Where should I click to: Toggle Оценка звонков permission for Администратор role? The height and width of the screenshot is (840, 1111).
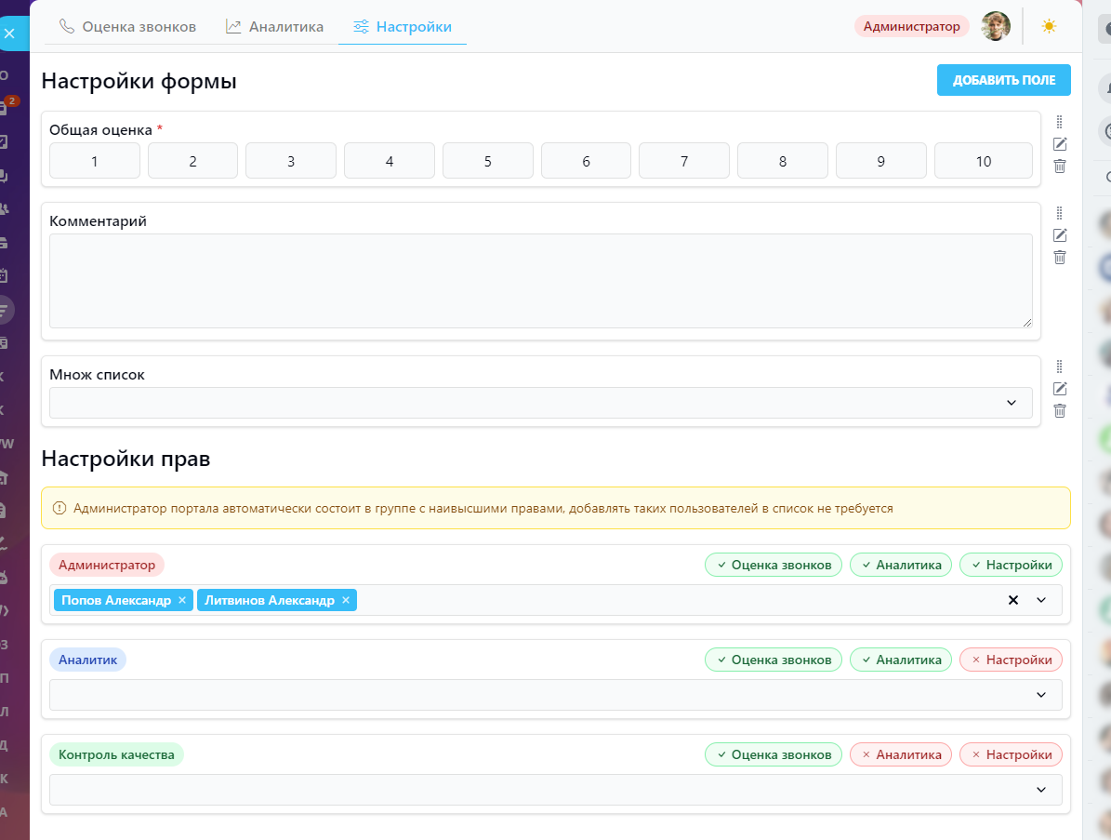tap(774, 565)
